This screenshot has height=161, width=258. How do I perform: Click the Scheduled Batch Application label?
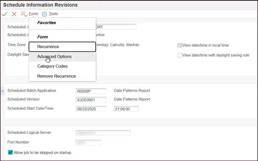[x=32, y=91]
